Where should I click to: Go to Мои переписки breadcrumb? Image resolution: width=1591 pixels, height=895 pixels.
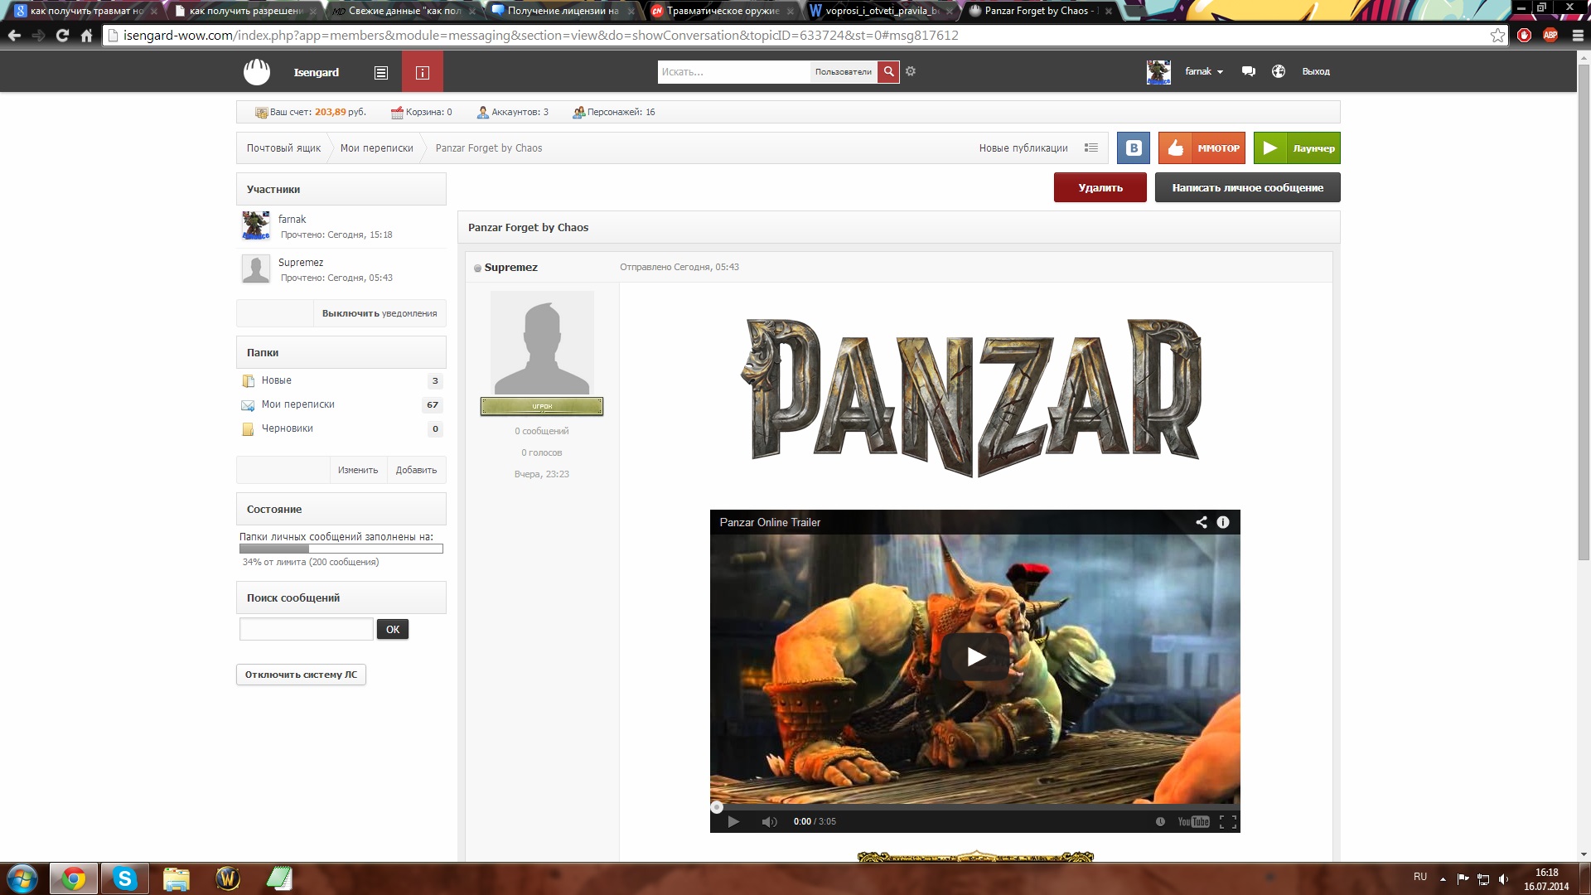[x=376, y=148]
